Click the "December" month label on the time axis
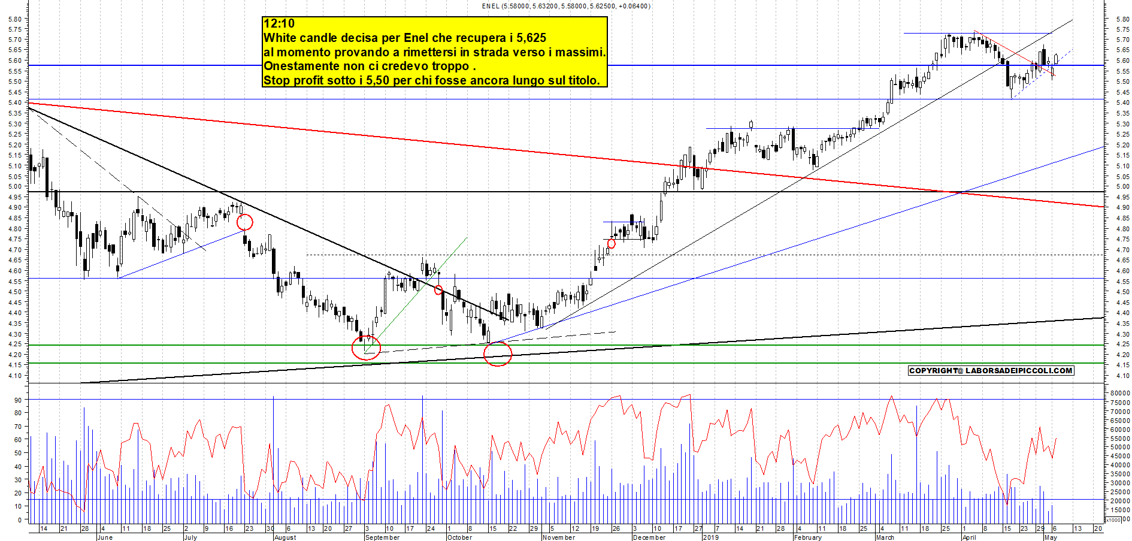This screenshot has width=1132, height=541. pos(649,537)
